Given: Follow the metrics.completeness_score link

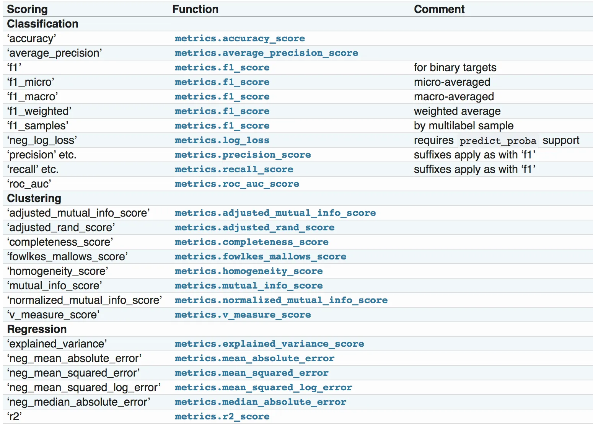Looking at the screenshot, I should (251, 242).
